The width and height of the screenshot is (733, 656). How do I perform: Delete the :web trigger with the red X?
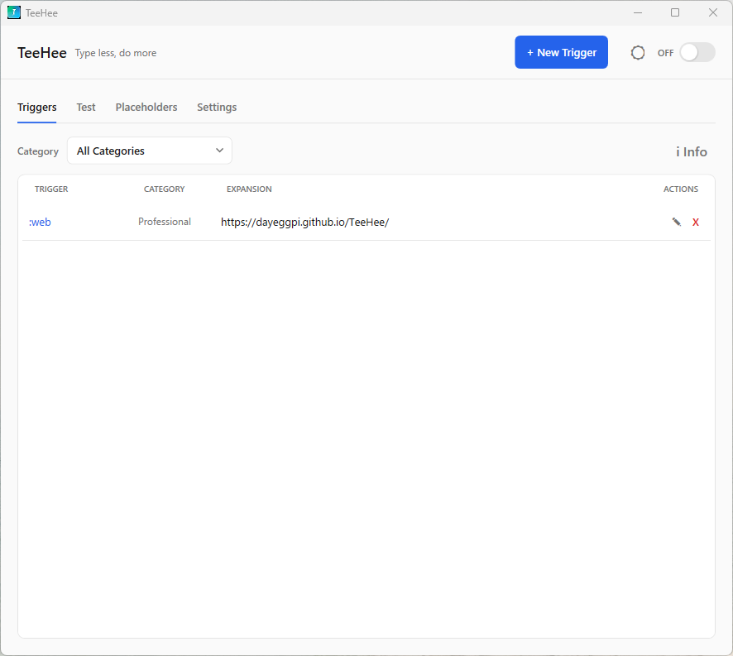(695, 222)
